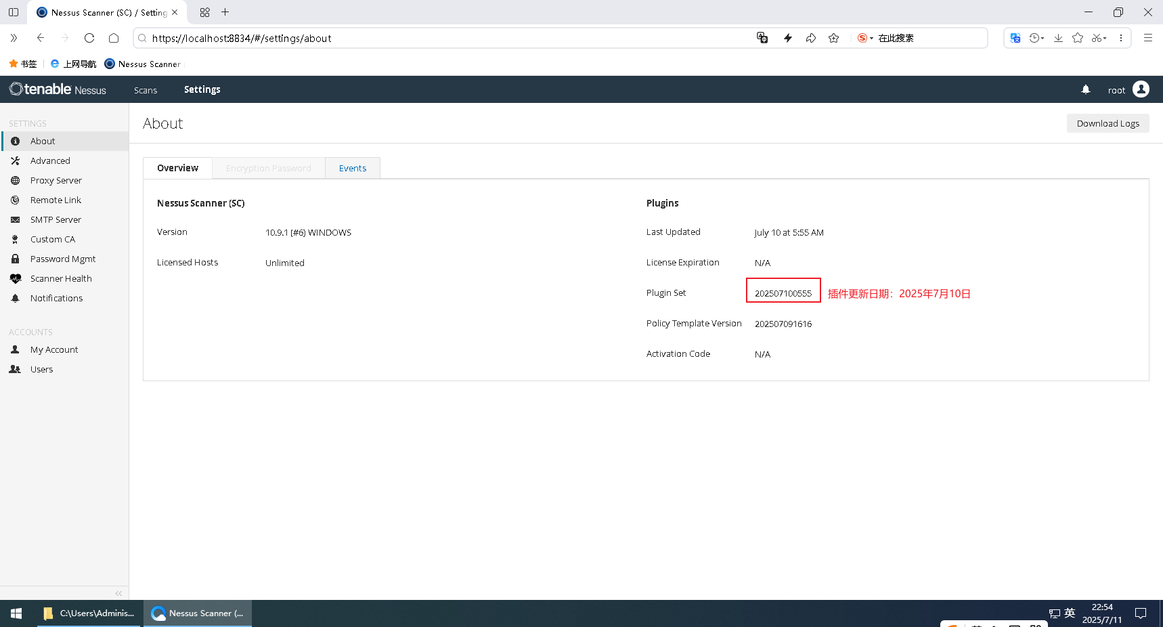The height and width of the screenshot is (627, 1163).
Task: Click the lightning speed mode icon
Action: [x=788, y=38]
